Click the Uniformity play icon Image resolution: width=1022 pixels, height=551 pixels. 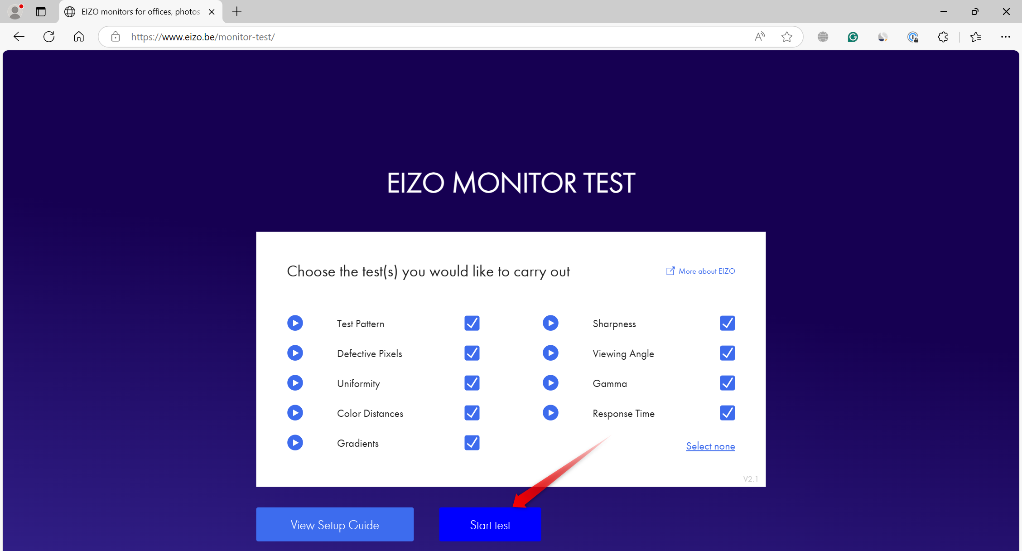(x=296, y=383)
